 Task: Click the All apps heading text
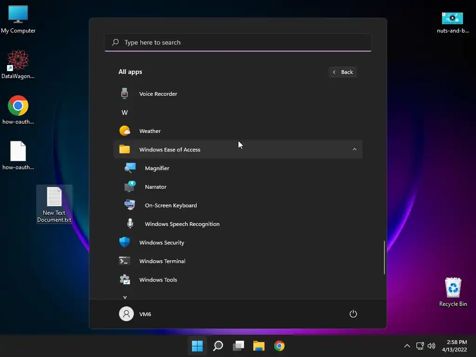pyautogui.click(x=130, y=72)
